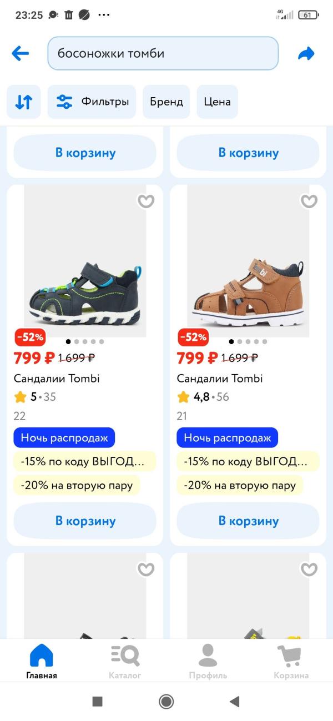Viewport: 333px width, 721px height.
Task: Expand the Цена filter
Action: coord(217,102)
